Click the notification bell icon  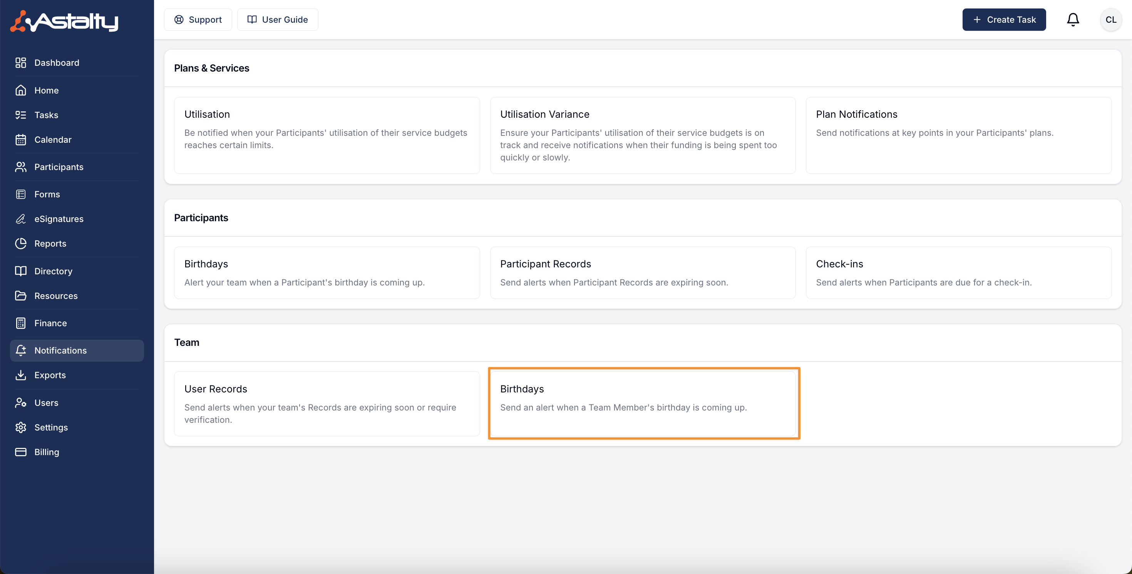[x=1073, y=20]
